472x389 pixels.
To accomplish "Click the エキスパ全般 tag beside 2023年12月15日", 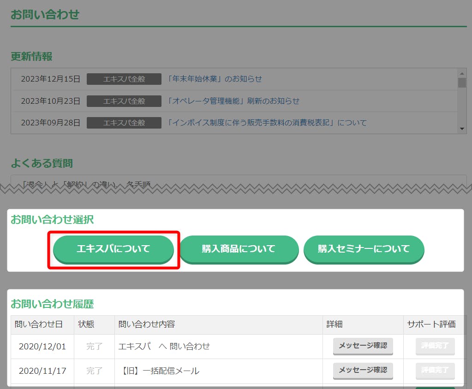I will click(x=124, y=79).
